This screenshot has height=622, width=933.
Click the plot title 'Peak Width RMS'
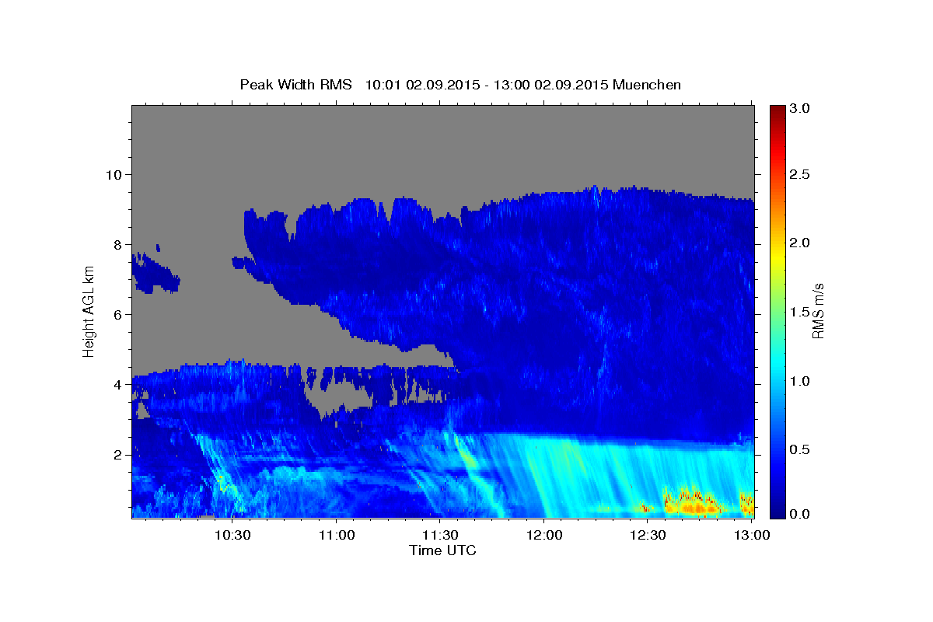(295, 85)
